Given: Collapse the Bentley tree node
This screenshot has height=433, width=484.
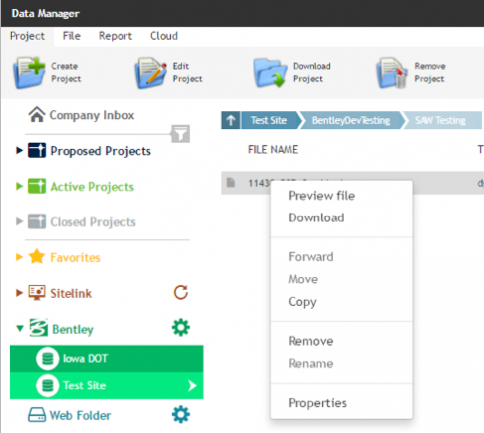Looking at the screenshot, I should tap(20, 328).
